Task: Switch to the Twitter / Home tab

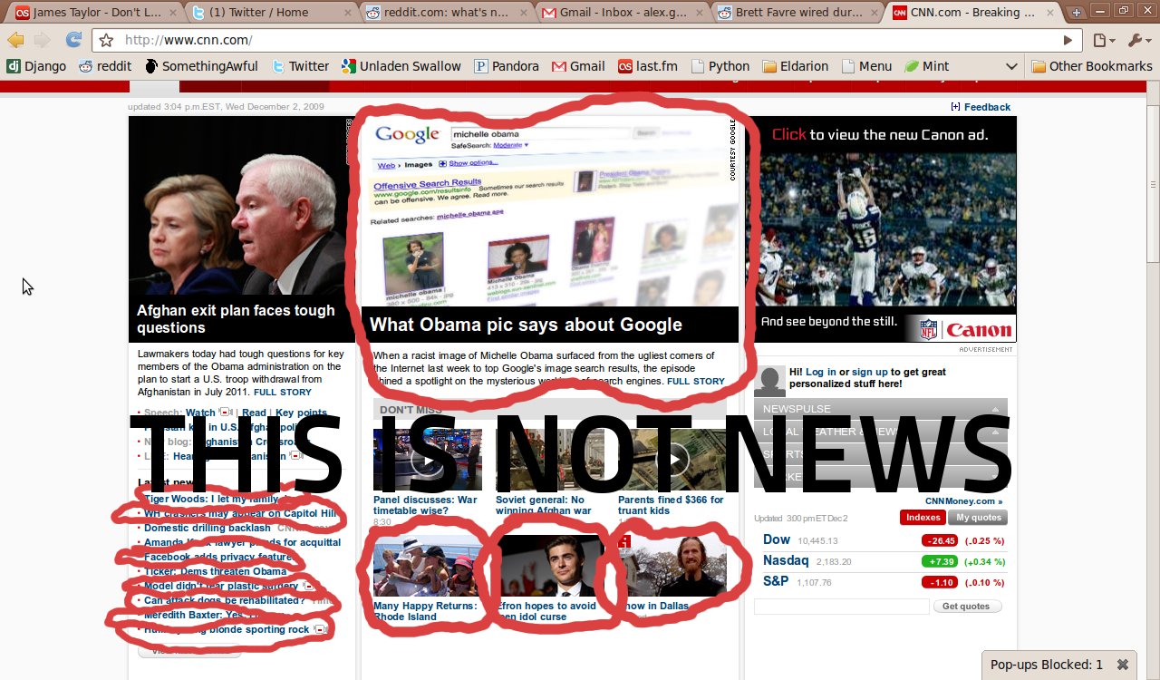Action: coord(271,13)
